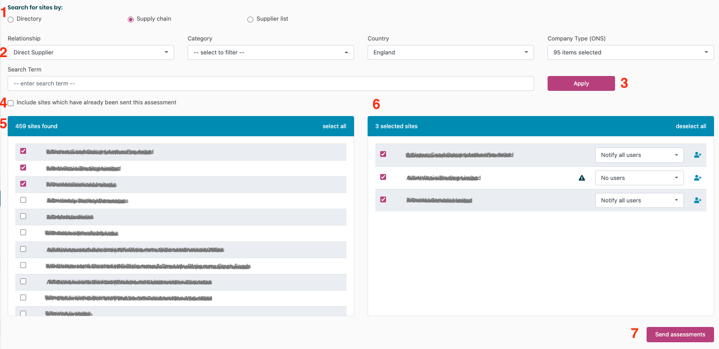Image resolution: width=719 pixels, height=349 pixels.
Task: Select the Supplier list radio option
Action: coord(250,19)
